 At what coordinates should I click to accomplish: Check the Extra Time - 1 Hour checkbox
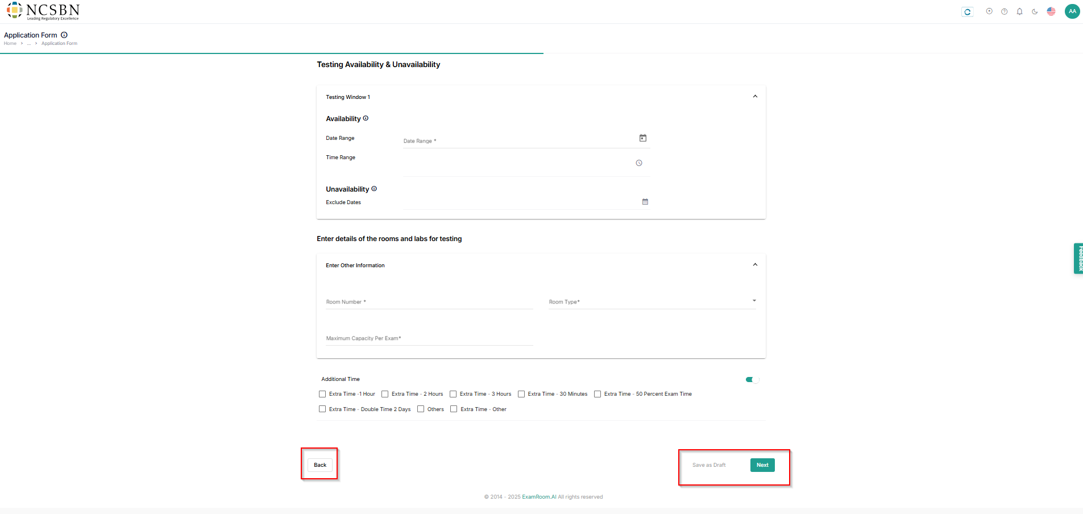322,394
